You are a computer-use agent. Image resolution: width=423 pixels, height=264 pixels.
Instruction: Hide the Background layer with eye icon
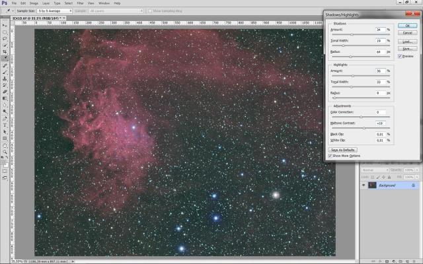(x=364, y=185)
